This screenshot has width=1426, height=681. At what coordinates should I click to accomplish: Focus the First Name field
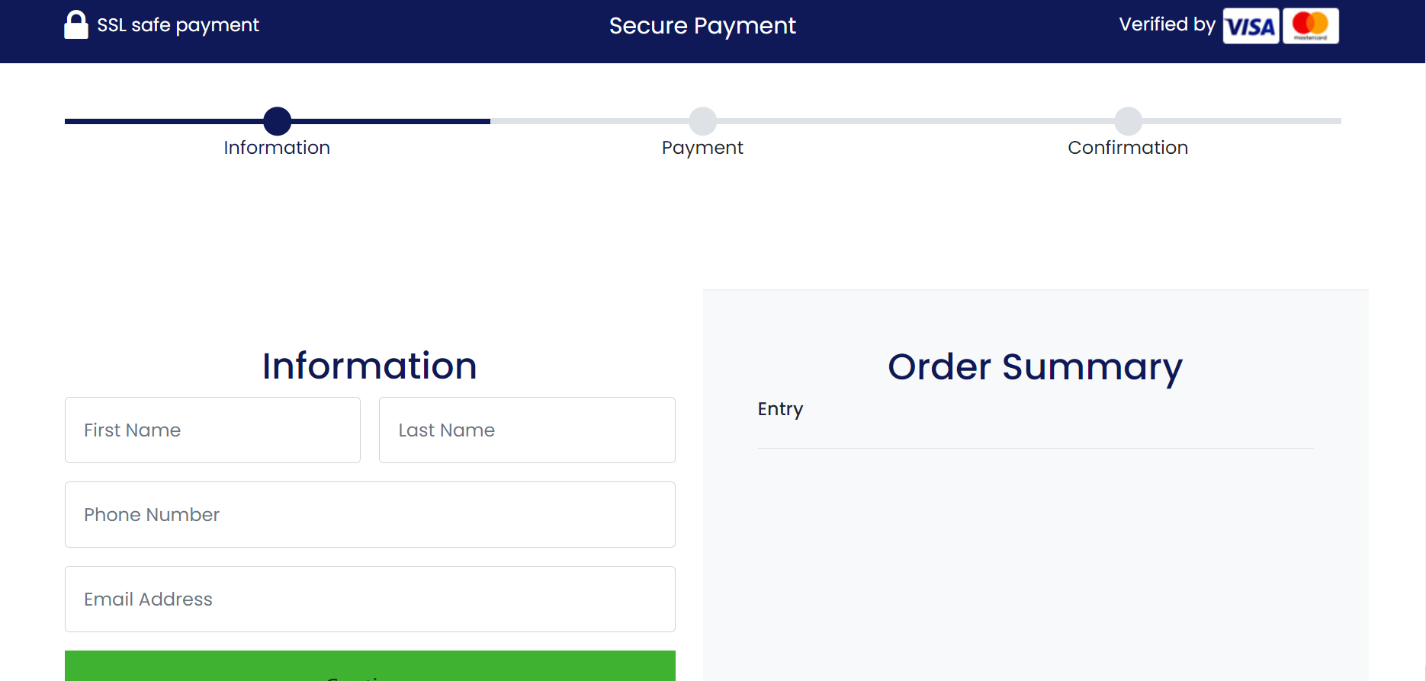213,430
